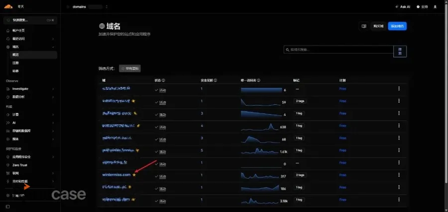Click the info icon beside 状态 column header
Image resolution: width=448 pixels, height=212 pixels.
163,80
